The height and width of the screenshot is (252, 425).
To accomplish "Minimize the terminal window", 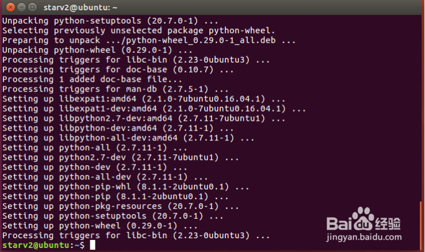I will pyautogui.click(x=21, y=7).
